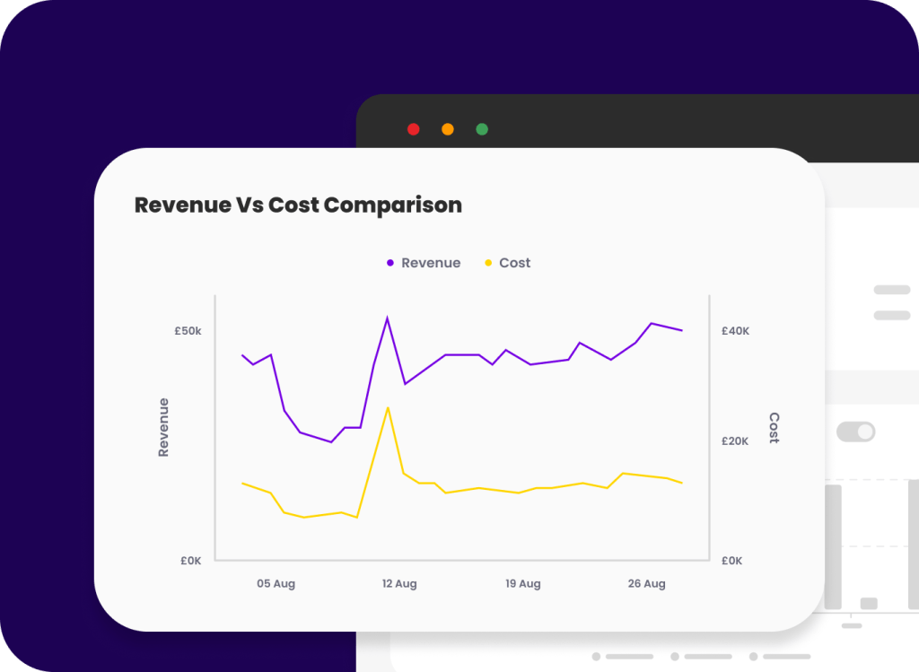
Task: Click the vertical Revenue axis title
Action: point(163,427)
